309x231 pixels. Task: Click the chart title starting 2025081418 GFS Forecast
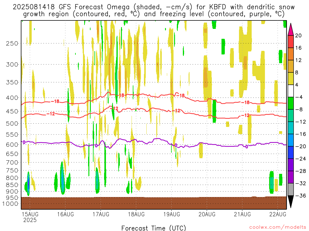click(x=154, y=11)
